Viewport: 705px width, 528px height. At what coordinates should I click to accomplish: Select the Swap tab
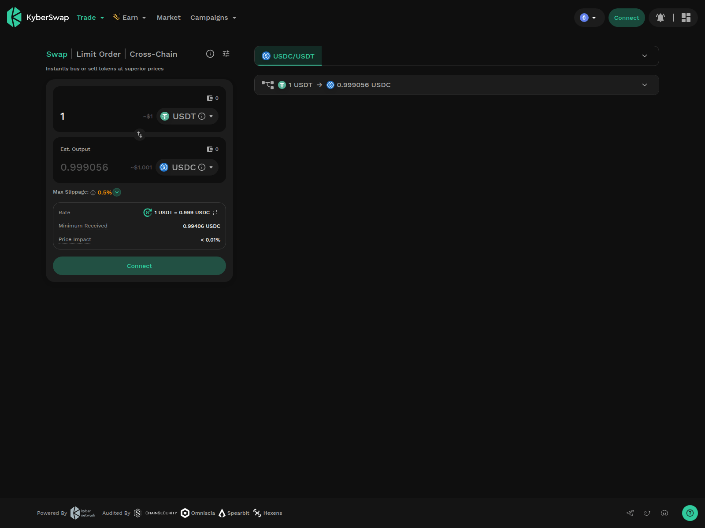[57, 54]
